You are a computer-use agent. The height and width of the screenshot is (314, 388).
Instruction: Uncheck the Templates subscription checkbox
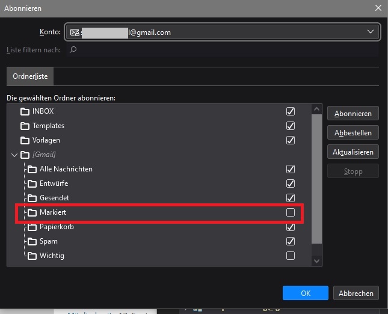coord(291,126)
